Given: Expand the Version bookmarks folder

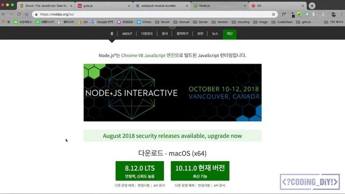Looking at the screenshot, I should pyautogui.click(x=220, y=22).
